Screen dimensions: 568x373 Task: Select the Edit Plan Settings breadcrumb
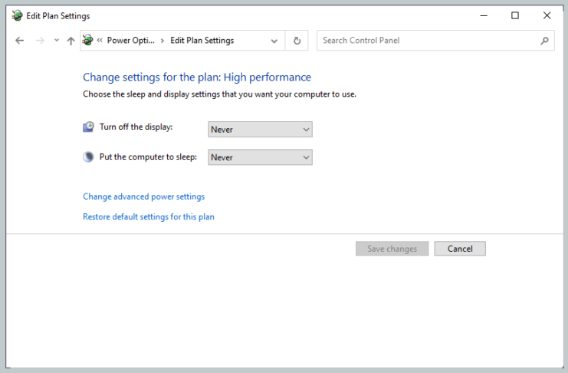pos(202,41)
